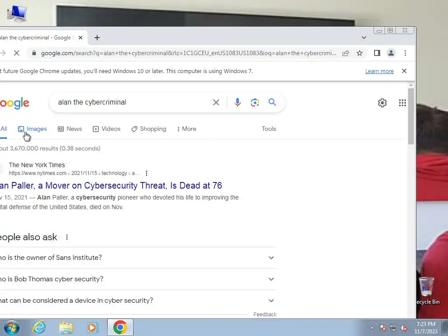Switch to Shopping results

pyautogui.click(x=149, y=129)
